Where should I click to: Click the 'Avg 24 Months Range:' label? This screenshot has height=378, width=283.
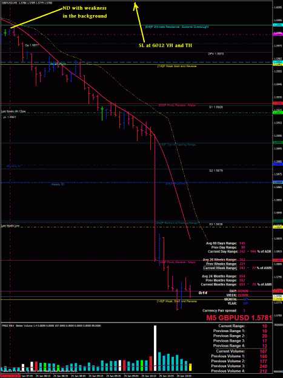[x=219, y=276]
